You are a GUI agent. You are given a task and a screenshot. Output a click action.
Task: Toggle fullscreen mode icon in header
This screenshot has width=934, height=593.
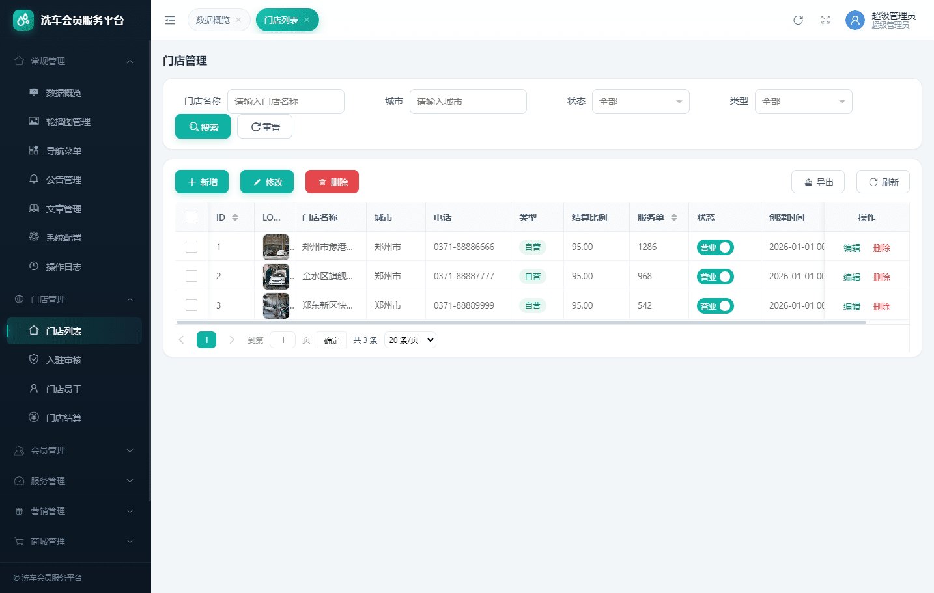[825, 20]
